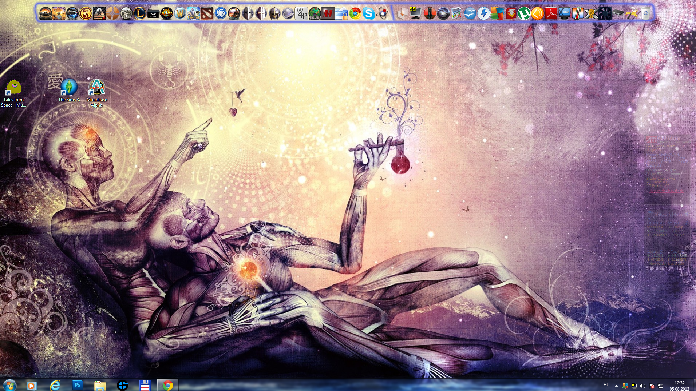This screenshot has height=391, width=696.
Task: Open Adobe Reader dock icon
Action: (551, 13)
